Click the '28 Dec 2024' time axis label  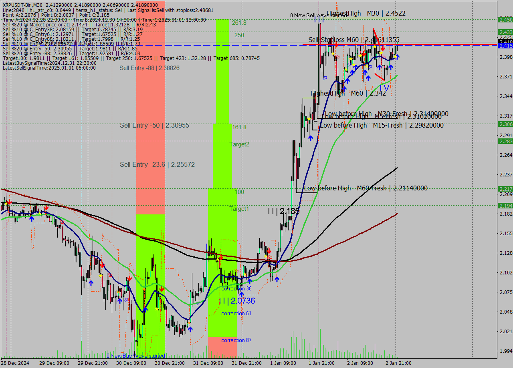(15, 363)
